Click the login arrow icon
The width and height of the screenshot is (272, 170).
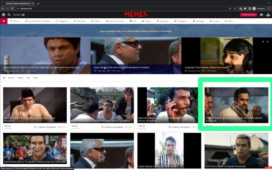[x=261, y=15]
